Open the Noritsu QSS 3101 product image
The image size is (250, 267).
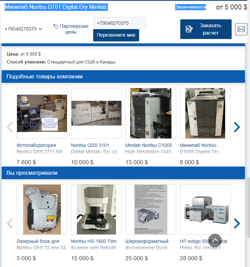click(x=96, y=113)
